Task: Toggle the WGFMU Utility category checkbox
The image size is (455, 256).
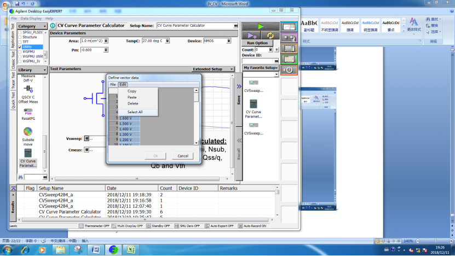Action: point(20,56)
